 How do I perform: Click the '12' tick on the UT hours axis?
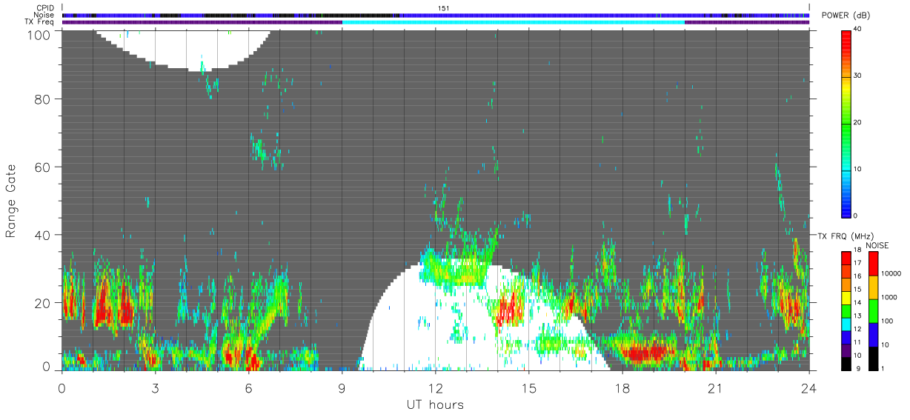coord(436,388)
